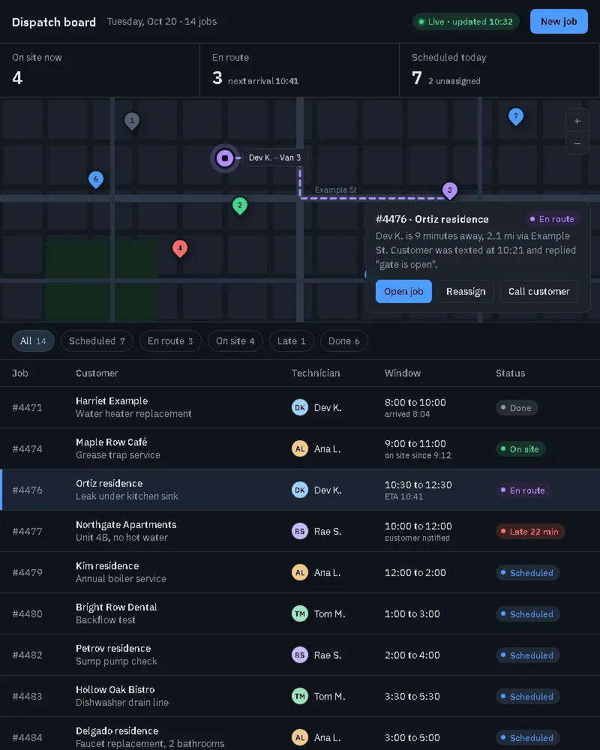Click purple map pin number 3

click(449, 190)
